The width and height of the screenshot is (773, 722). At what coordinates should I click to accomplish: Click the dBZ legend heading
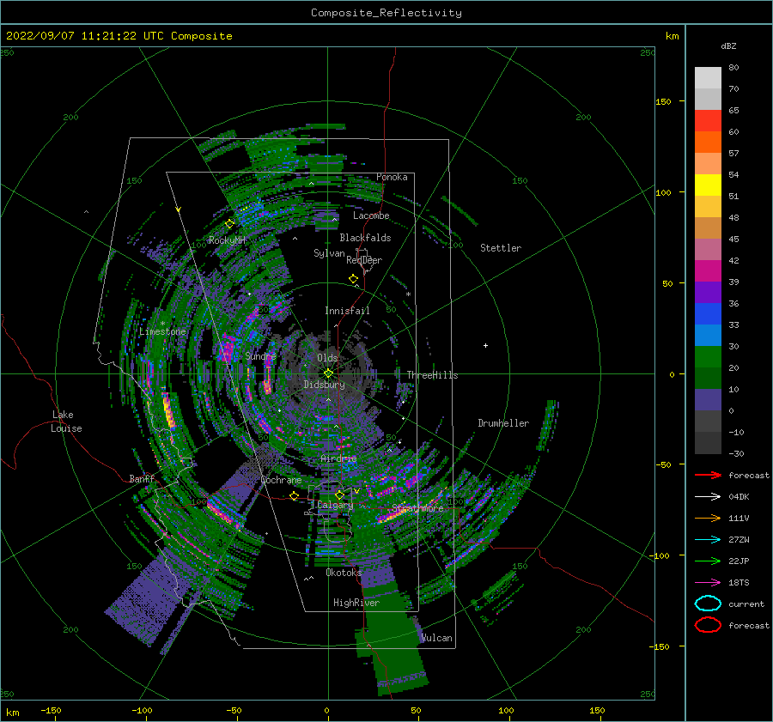point(728,46)
